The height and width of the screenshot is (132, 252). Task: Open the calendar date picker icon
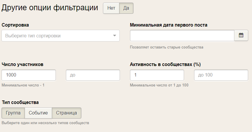click(241, 36)
